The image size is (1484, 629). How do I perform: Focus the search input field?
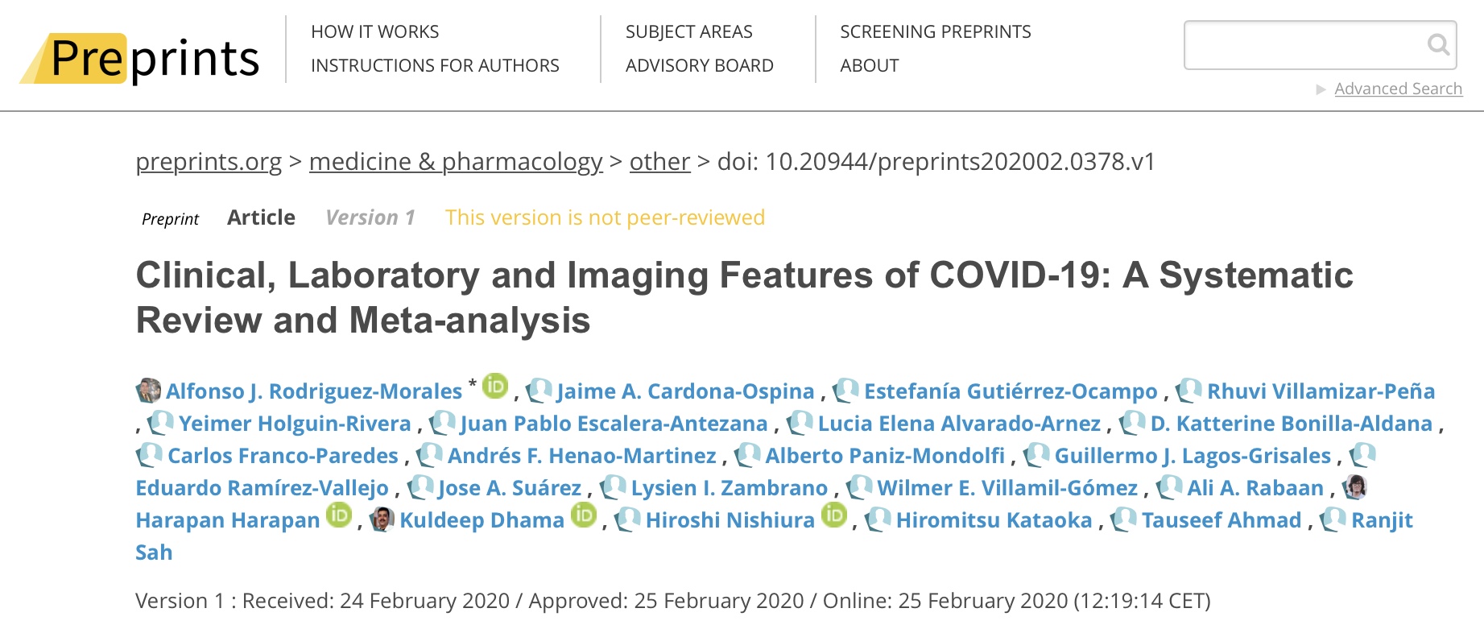[1304, 45]
